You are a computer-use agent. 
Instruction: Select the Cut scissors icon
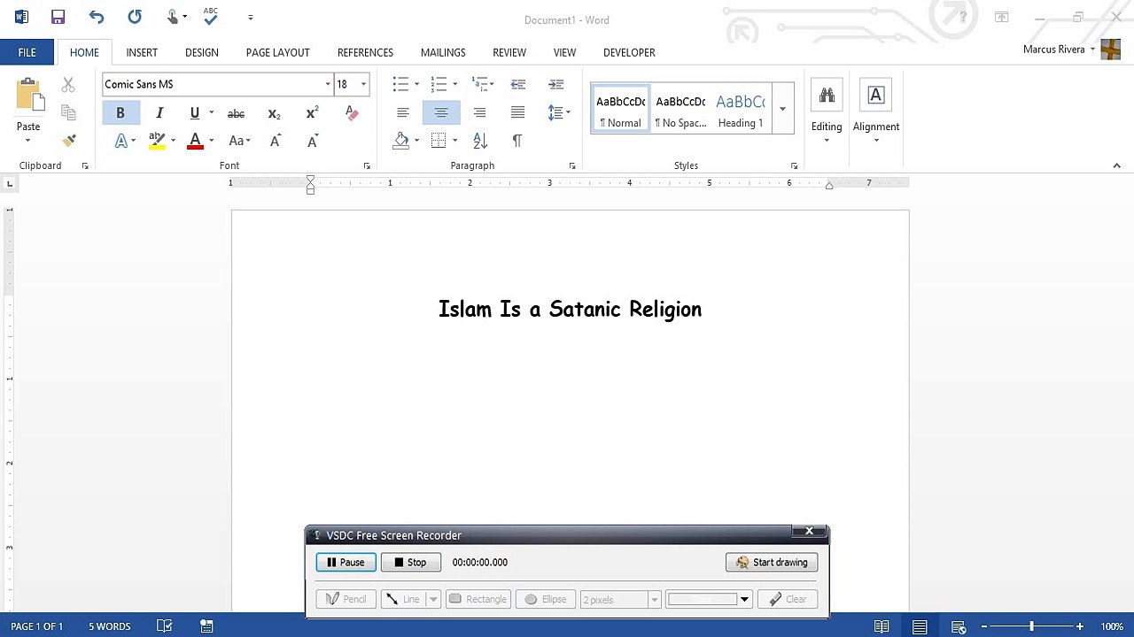click(68, 85)
